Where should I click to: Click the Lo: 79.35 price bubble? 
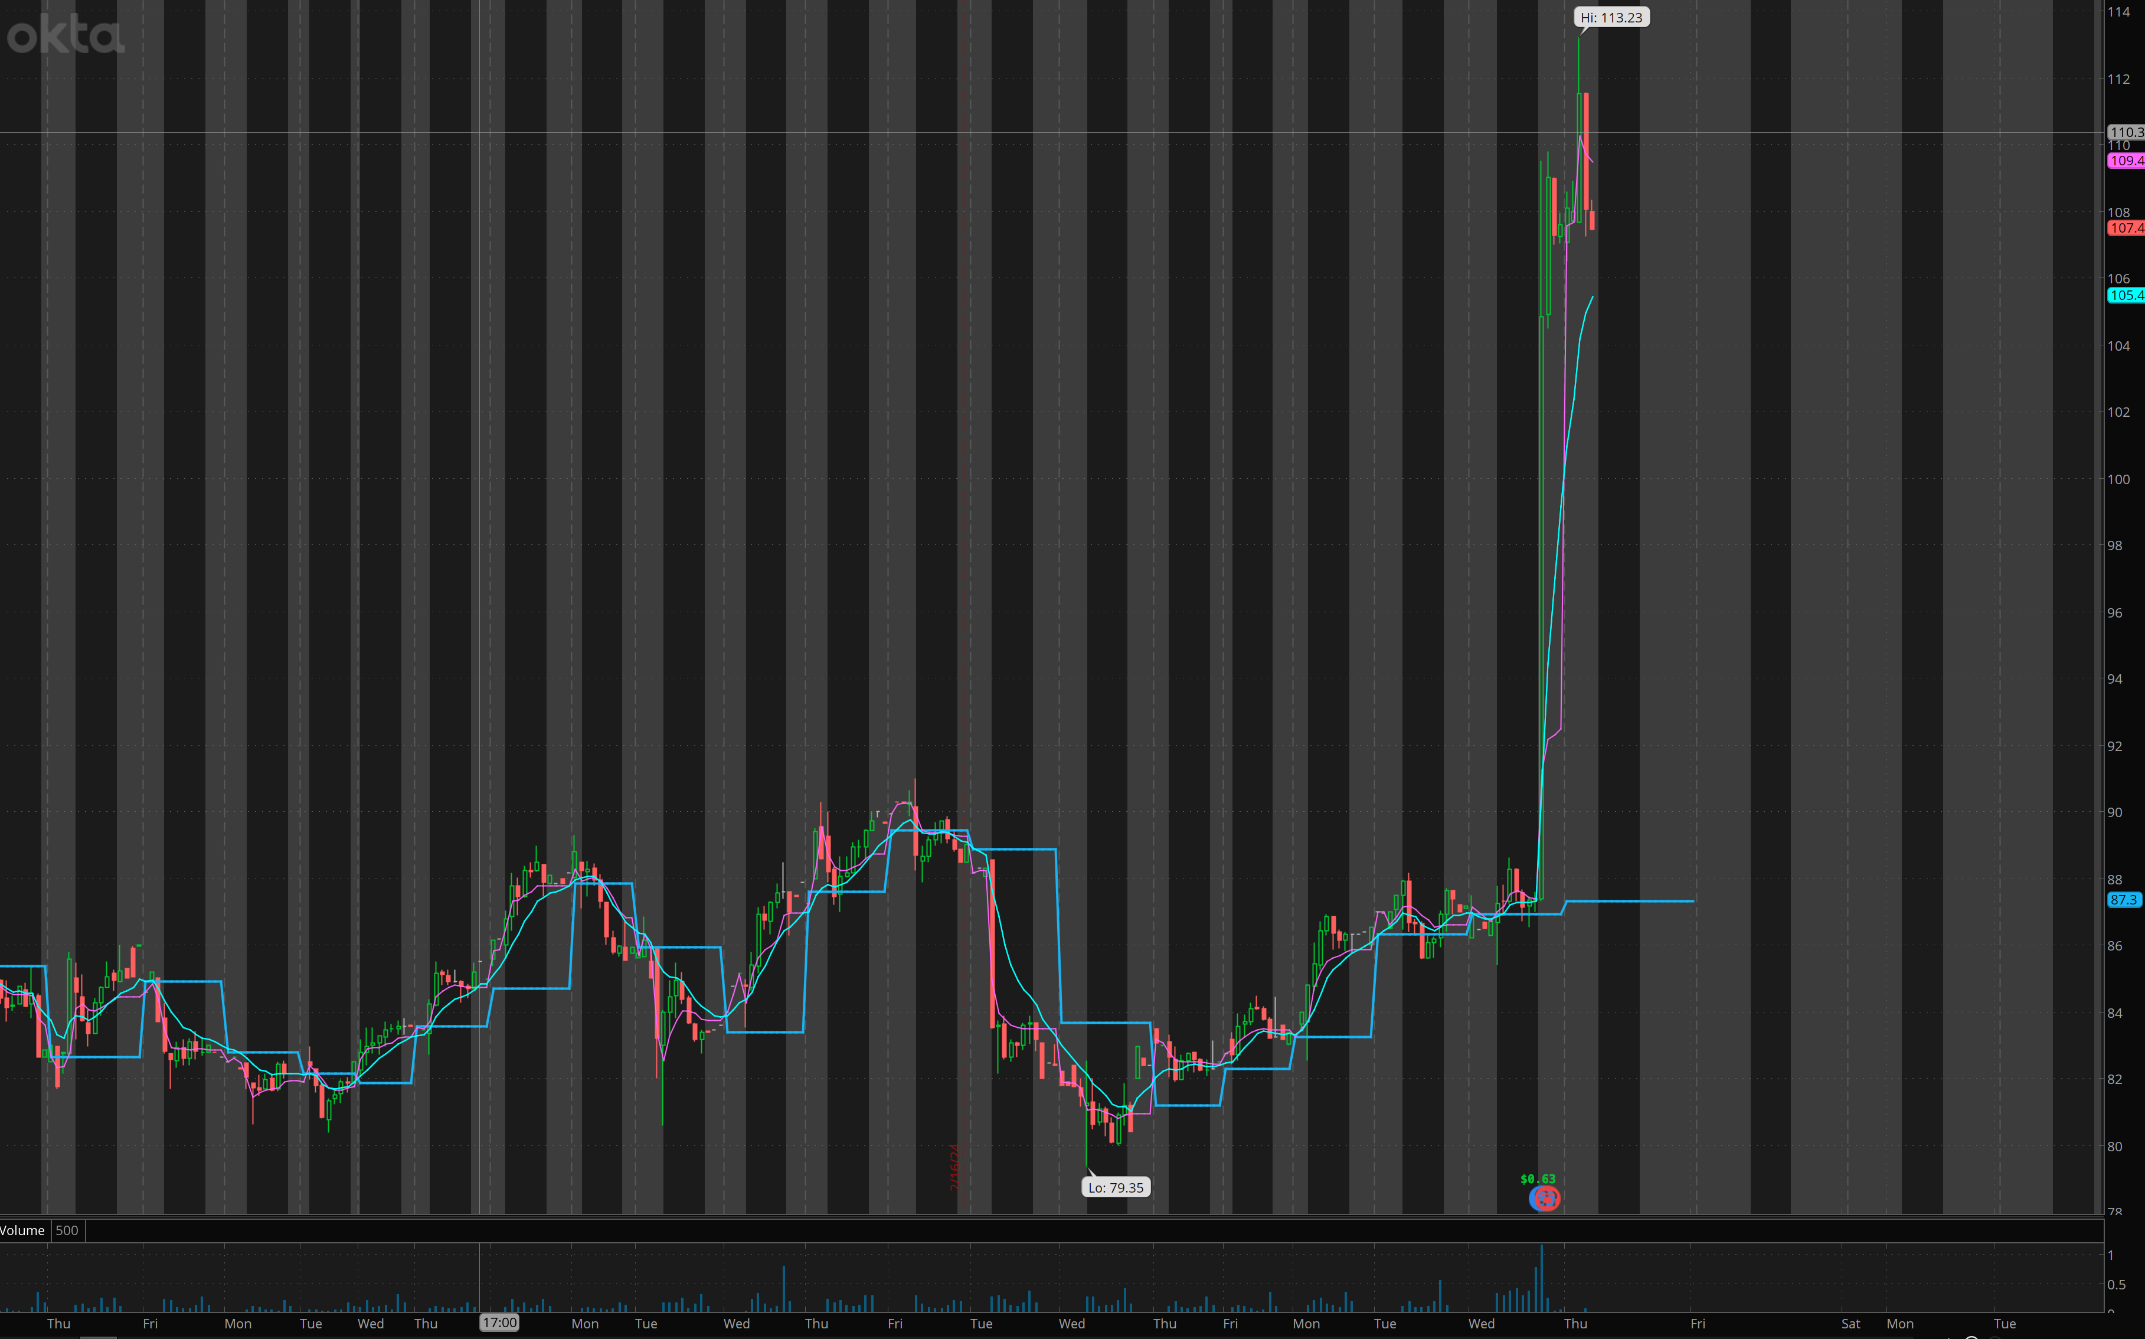tap(1116, 1188)
